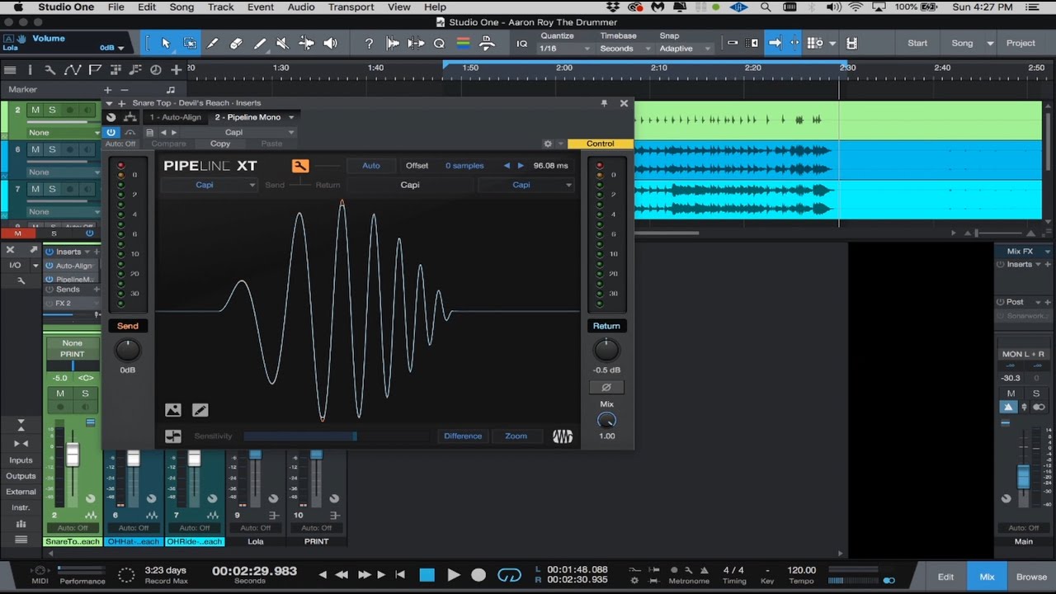This screenshot has width=1056, height=594.
Task: Select the Listen speaker tool
Action: tap(330, 43)
